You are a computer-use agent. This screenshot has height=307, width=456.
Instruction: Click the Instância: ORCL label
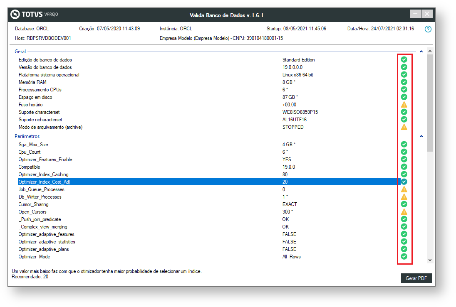pyautogui.click(x=176, y=29)
